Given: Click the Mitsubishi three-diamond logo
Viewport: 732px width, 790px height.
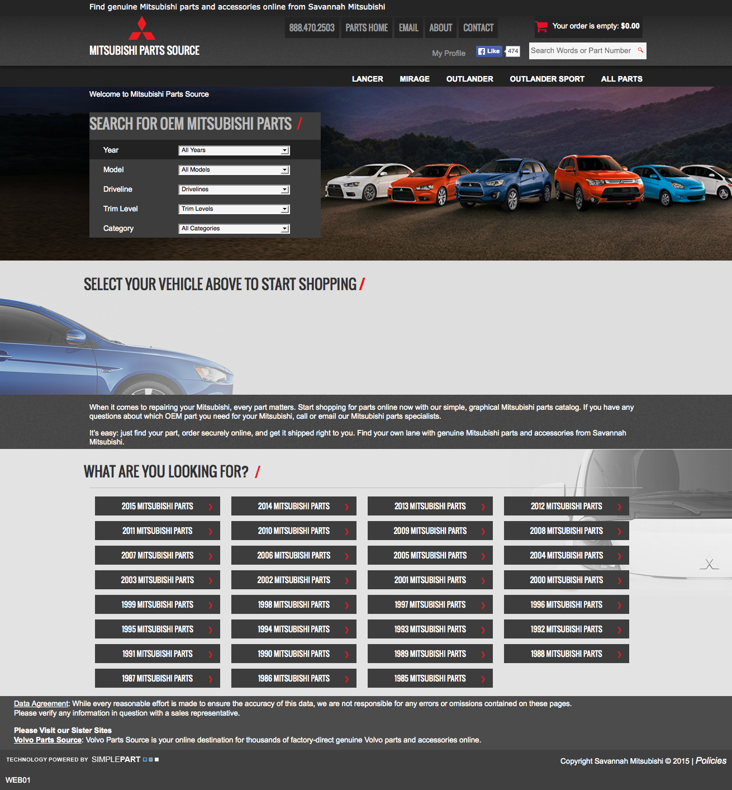Looking at the screenshot, I should (142, 29).
